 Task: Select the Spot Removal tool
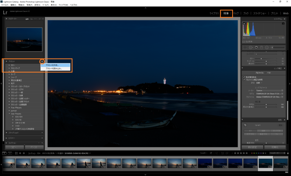(251, 47)
